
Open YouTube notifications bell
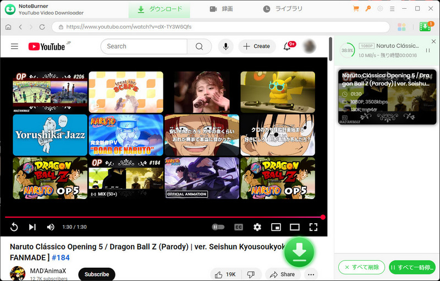tap(287, 46)
